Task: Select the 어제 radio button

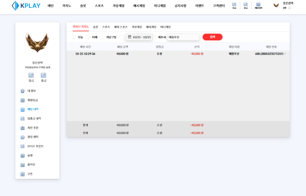Action: click(x=88, y=37)
